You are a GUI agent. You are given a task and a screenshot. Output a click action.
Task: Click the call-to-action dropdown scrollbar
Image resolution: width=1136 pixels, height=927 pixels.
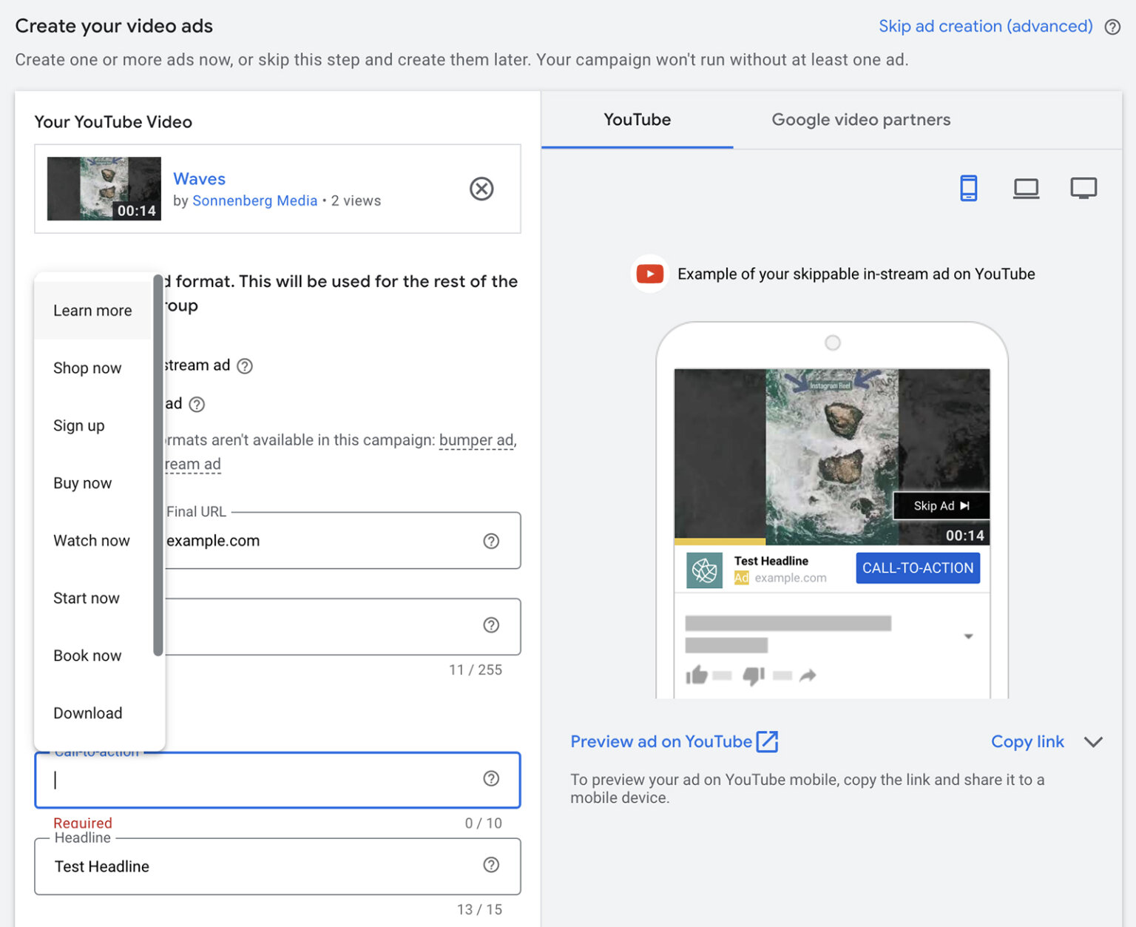(158, 466)
